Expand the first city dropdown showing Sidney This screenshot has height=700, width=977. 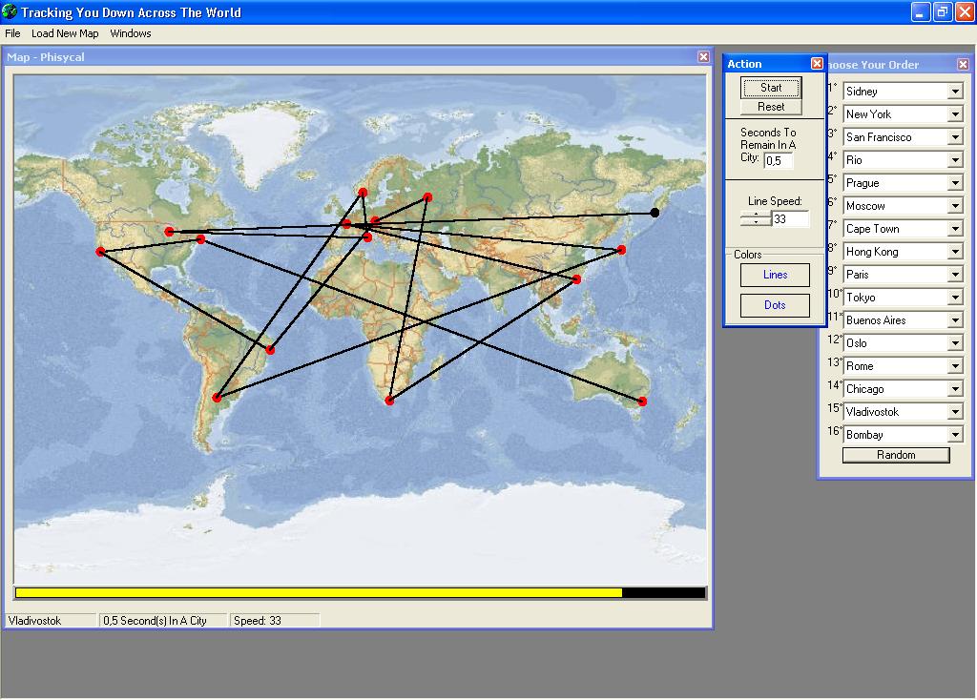pos(955,92)
